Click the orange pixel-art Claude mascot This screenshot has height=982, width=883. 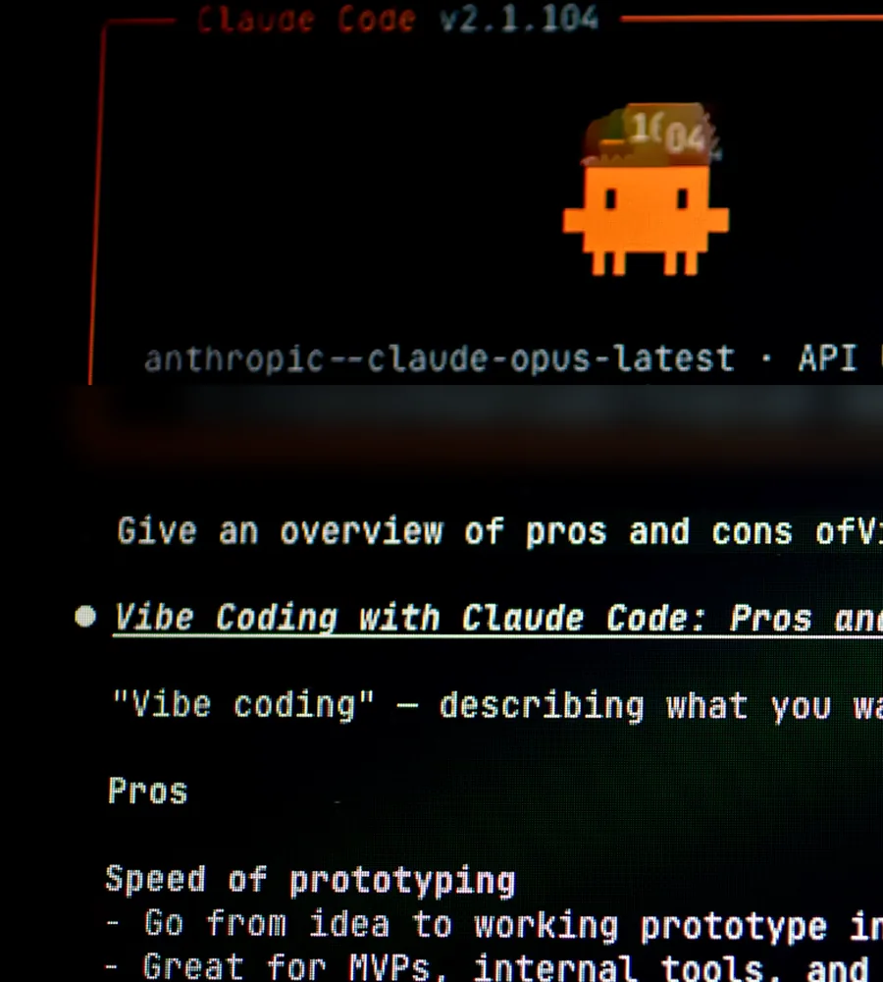[x=646, y=190]
